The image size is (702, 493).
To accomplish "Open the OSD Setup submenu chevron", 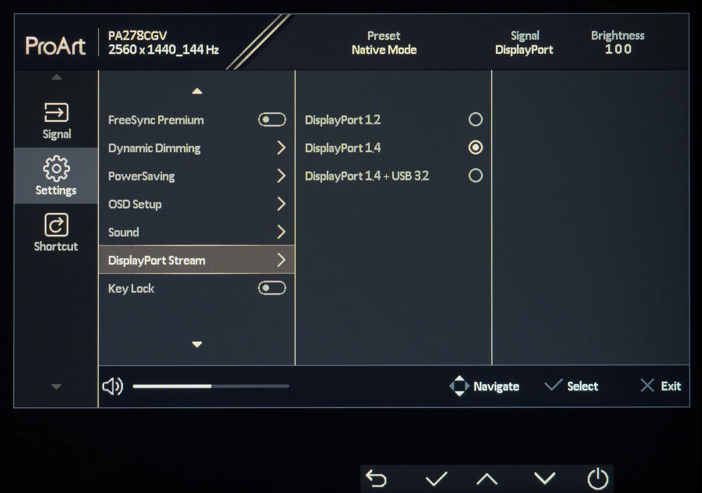I will coord(281,204).
